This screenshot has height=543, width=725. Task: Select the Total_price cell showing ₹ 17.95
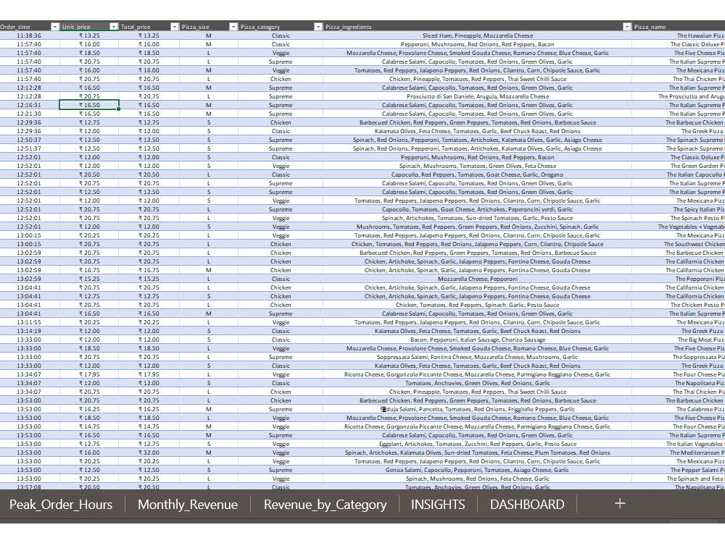pos(149,374)
